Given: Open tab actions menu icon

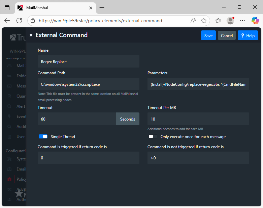Looking at the screenshot, I should tap(7, 7).
